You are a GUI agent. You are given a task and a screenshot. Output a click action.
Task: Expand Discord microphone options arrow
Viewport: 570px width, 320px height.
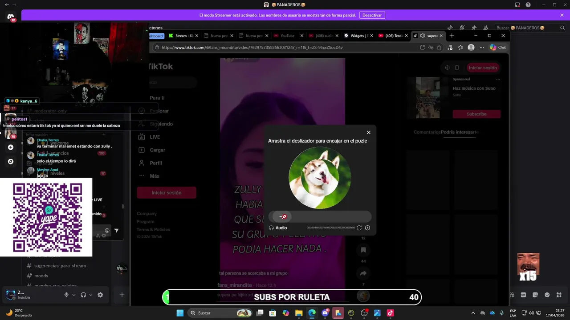click(74, 295)
